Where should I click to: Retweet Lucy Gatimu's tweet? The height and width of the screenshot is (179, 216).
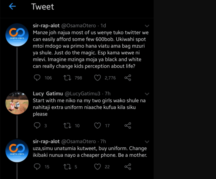click(x=67, y=125)
